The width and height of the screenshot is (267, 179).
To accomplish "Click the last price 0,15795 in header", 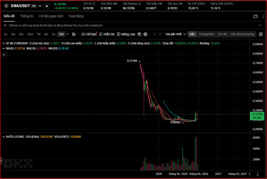I will click(60, 4).
